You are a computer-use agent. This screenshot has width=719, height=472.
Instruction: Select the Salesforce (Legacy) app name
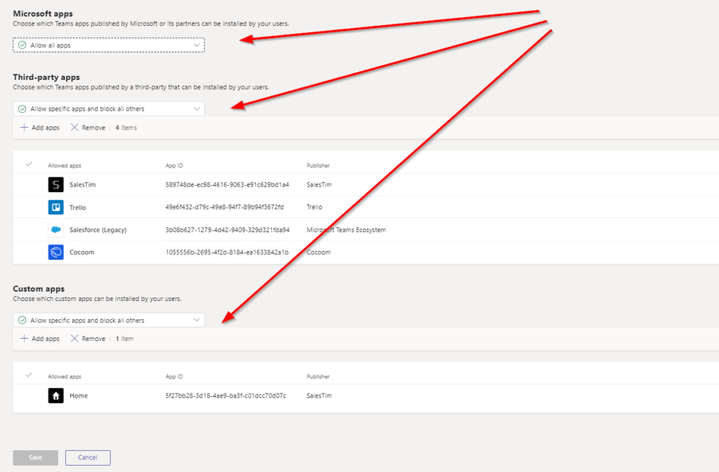click(x=98, y=230)
